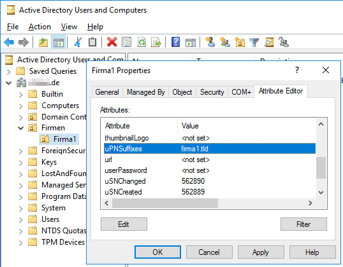Click the blue Help question-mark icon
Viewport: 343px width, 267px height.
click(175, 42)
